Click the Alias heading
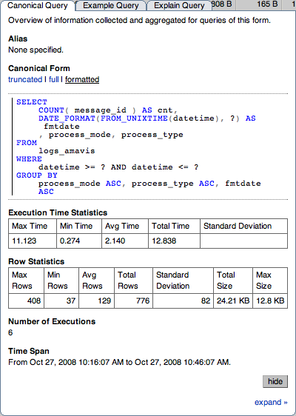The width and height of the screenshot is (296, 416). pos(18,38)
